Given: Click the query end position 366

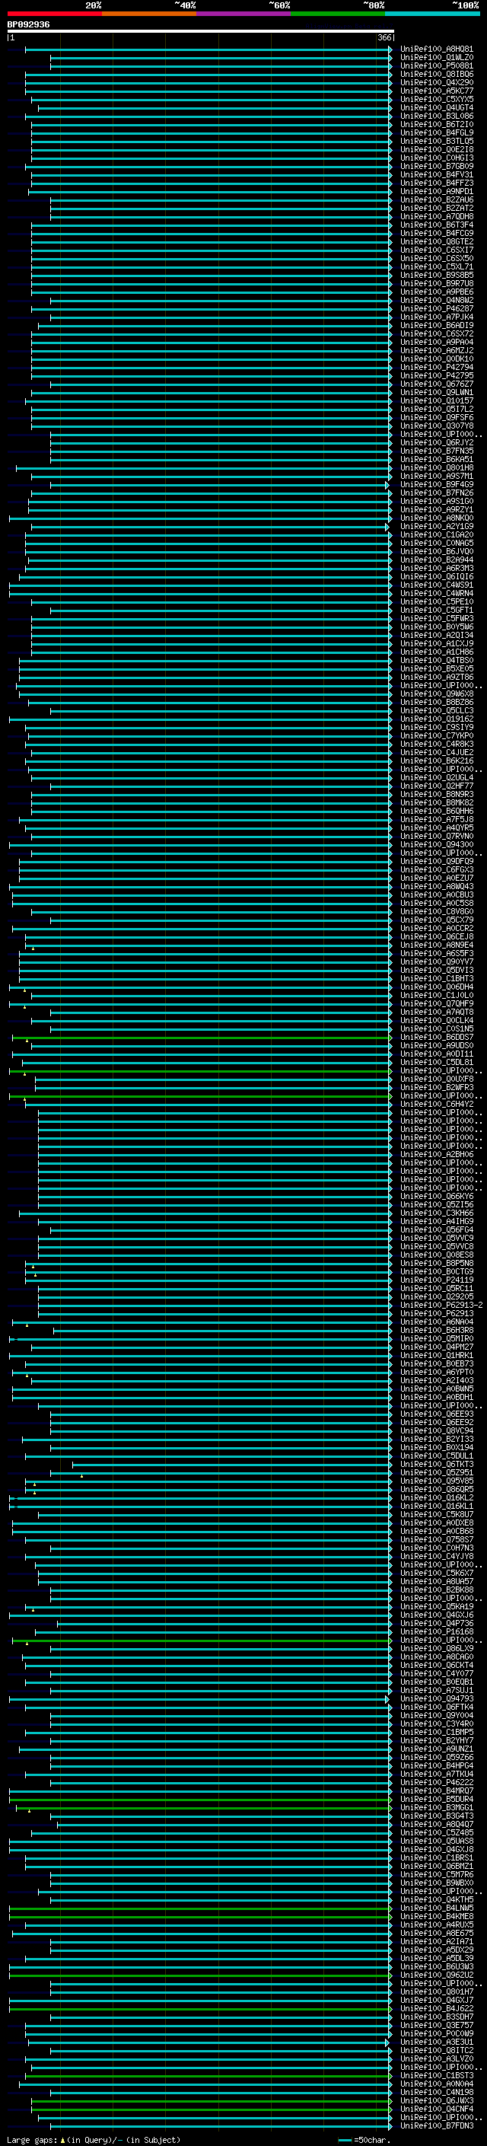Looking at the screenshot, I should coord(384,37).
